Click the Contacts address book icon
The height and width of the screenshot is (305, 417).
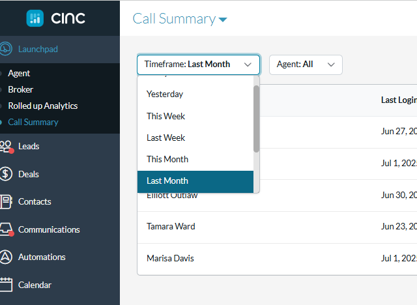[6, 201]
